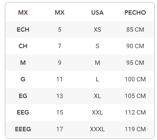
Task: Click the 100 CM chest value
Action: pos(135,79)
